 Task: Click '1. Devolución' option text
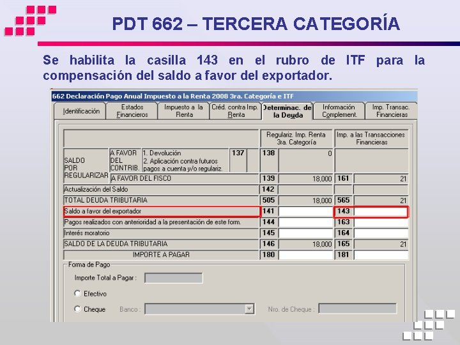(162, 153)
